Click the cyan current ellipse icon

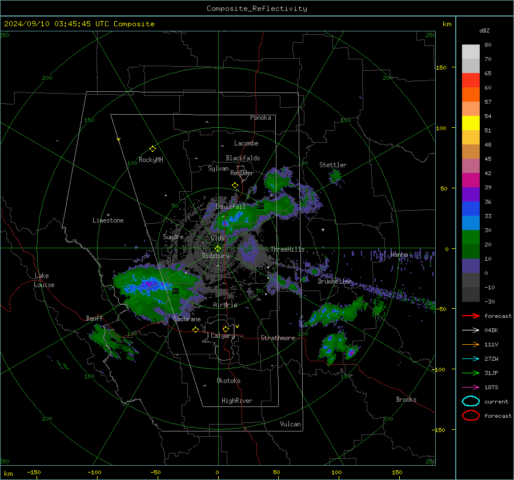point(471,401)
